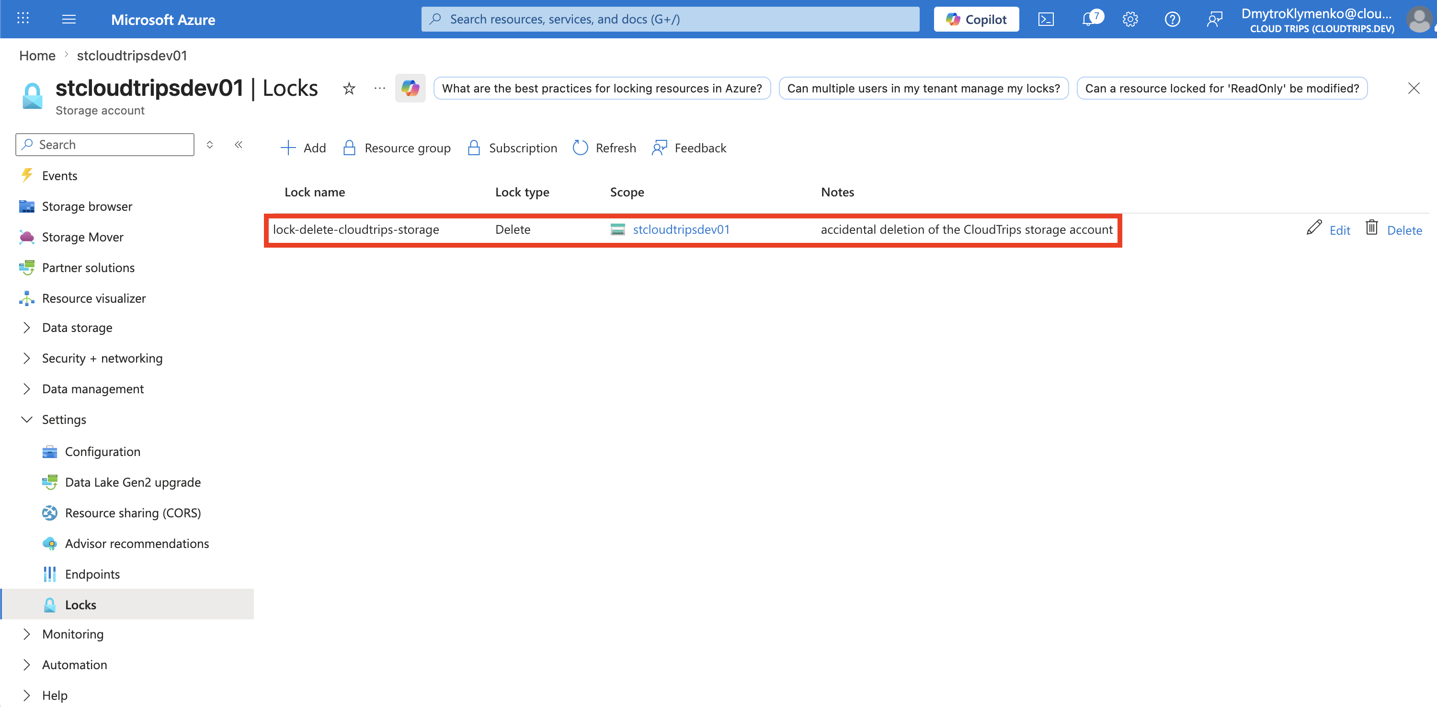
Task: Open the more options ellipsis beside title
Action: (x=379, y=88)
